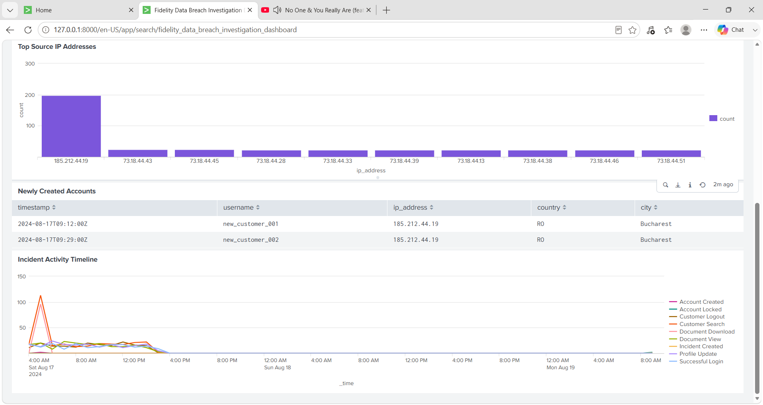Toggle Document View legend series
Image resolution: width=763 pixels, height=405 pixels.
(x=695, y=339)
